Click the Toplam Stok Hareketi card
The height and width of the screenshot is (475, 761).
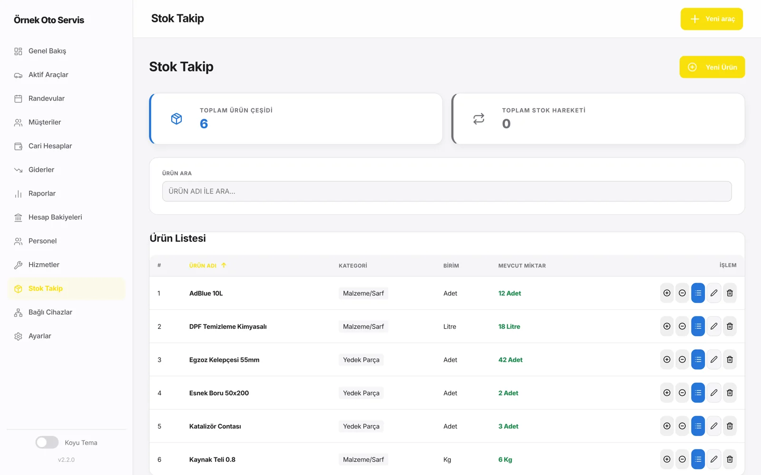pos(598,119)
